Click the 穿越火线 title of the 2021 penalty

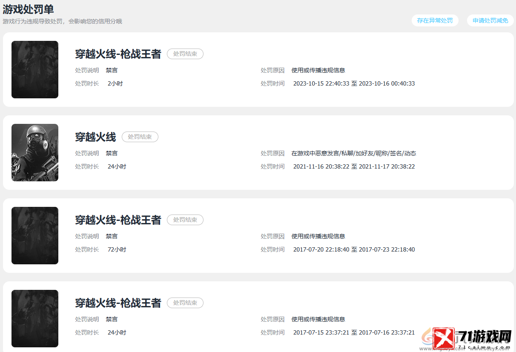point(96,137)
